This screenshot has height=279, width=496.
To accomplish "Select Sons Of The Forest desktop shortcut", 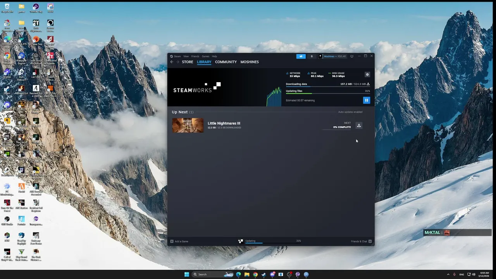I will [7, 205].
